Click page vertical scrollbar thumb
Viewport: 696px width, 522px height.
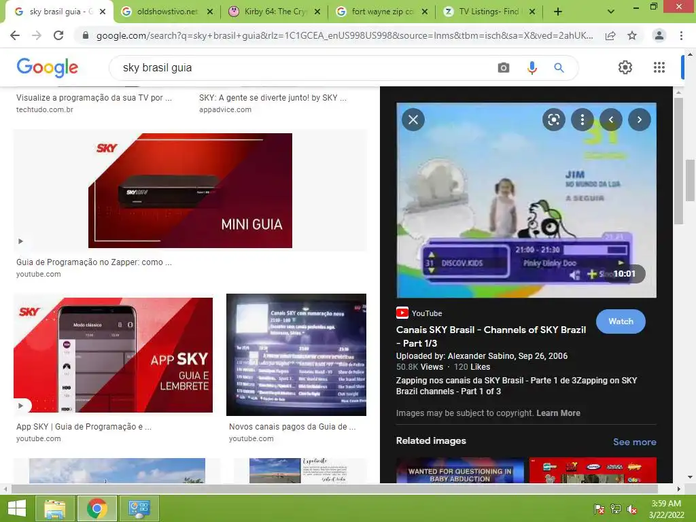point(689,181)
